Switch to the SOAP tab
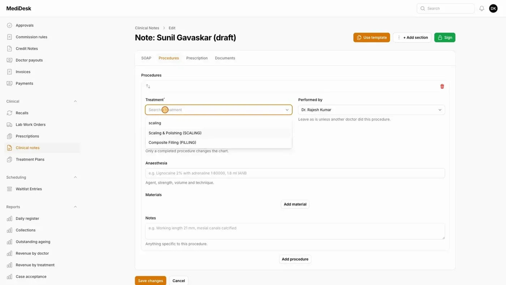 [x=146, y=58]
